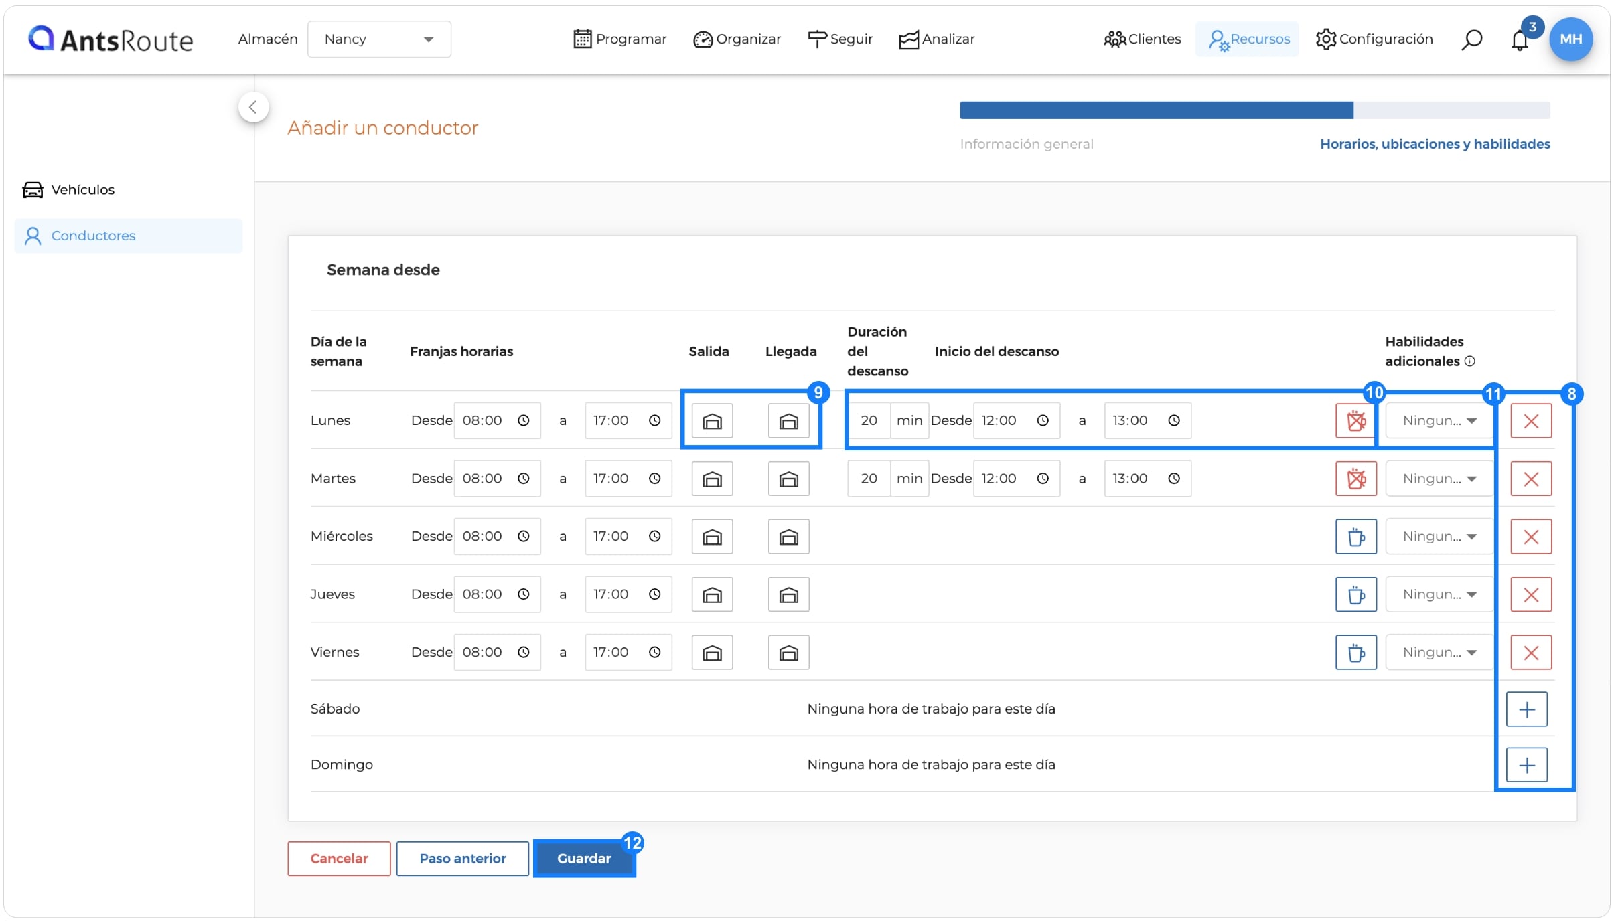Screen dimensions: 1614x923
Task: Click the Jueves Salida depot icon
Action: point(712,594)
